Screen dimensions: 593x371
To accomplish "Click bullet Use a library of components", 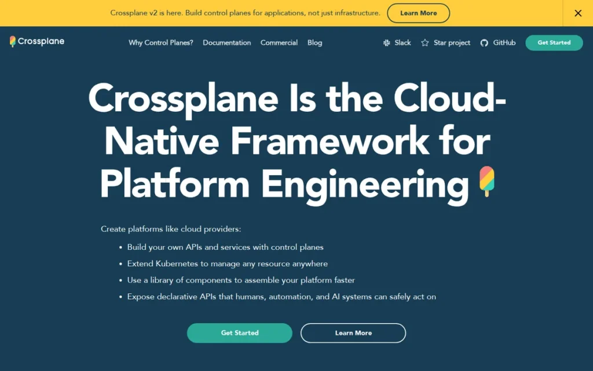I will (x=241, y=280).
